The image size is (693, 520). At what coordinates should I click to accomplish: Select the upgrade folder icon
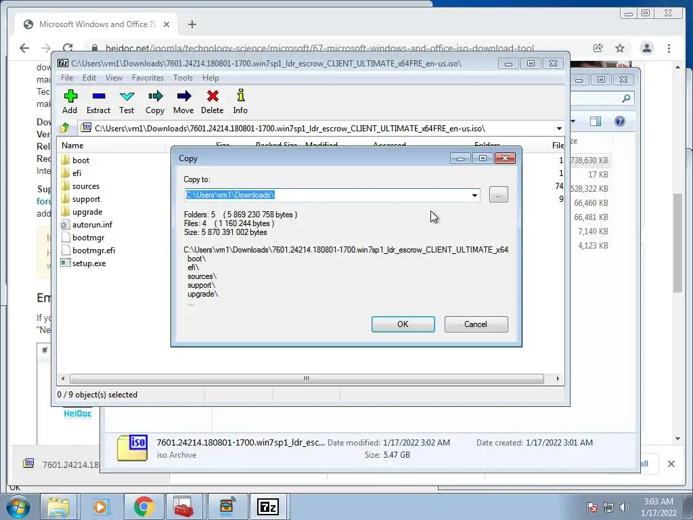coord(66,211)
